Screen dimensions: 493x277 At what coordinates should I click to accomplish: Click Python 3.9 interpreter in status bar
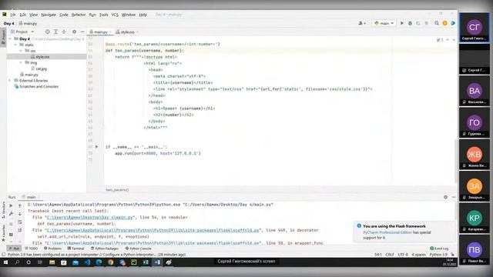coord(438,255)
